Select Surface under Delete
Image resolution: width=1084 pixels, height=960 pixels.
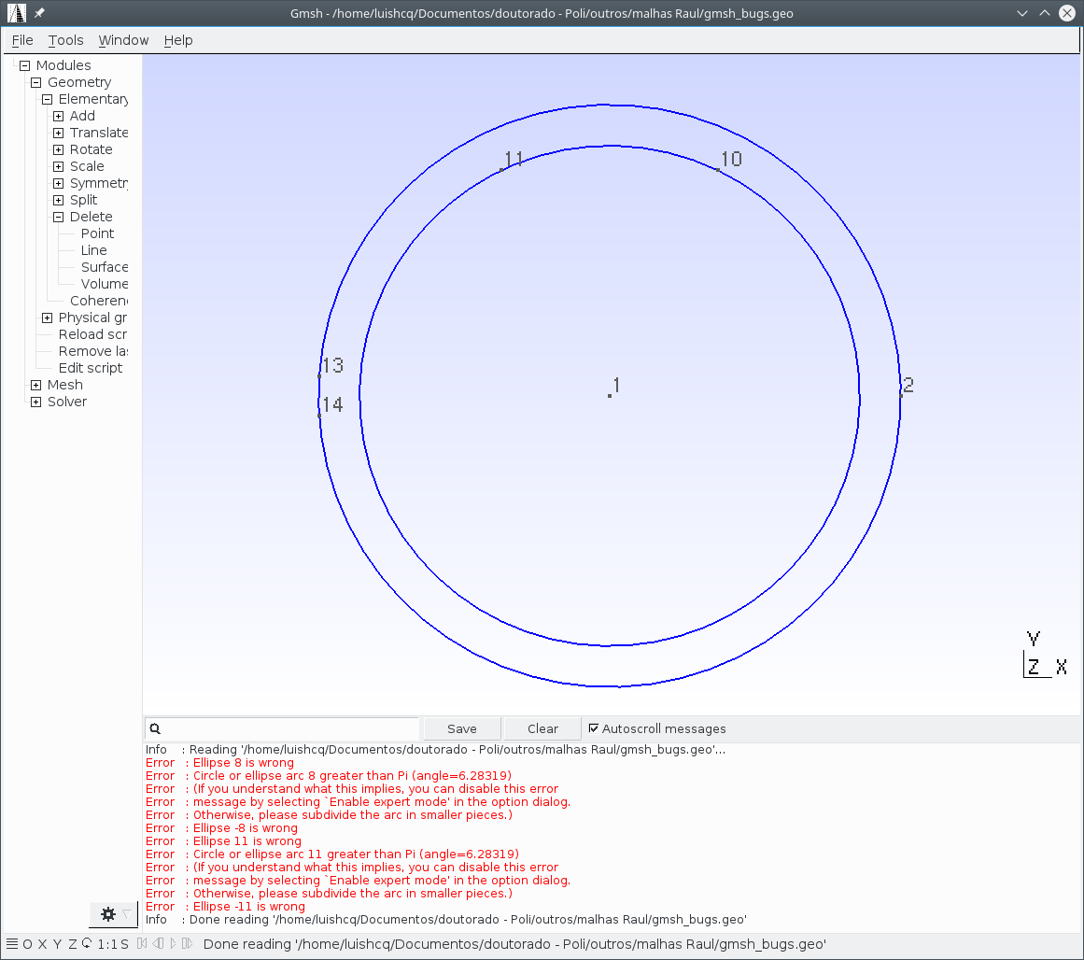(x=105, y=267)
